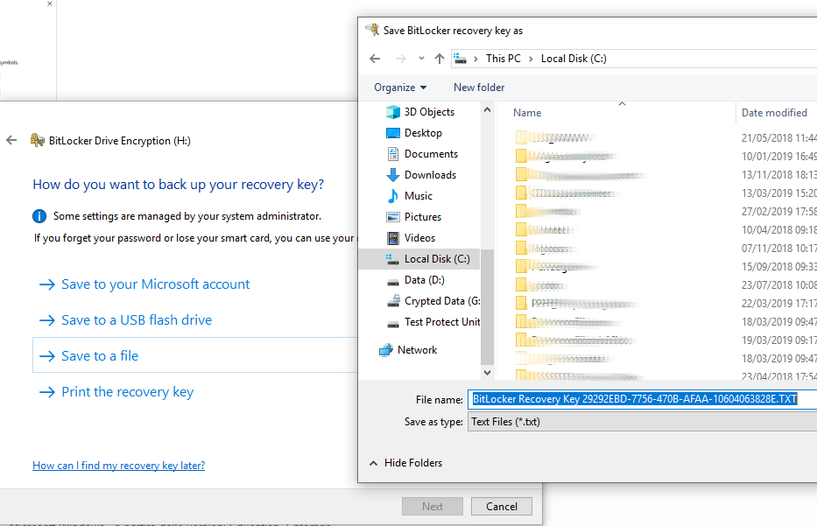The height and width of the screenshot is (526, 817).
Task: Open the Organize menu
Action: click(x=400, y=88)
